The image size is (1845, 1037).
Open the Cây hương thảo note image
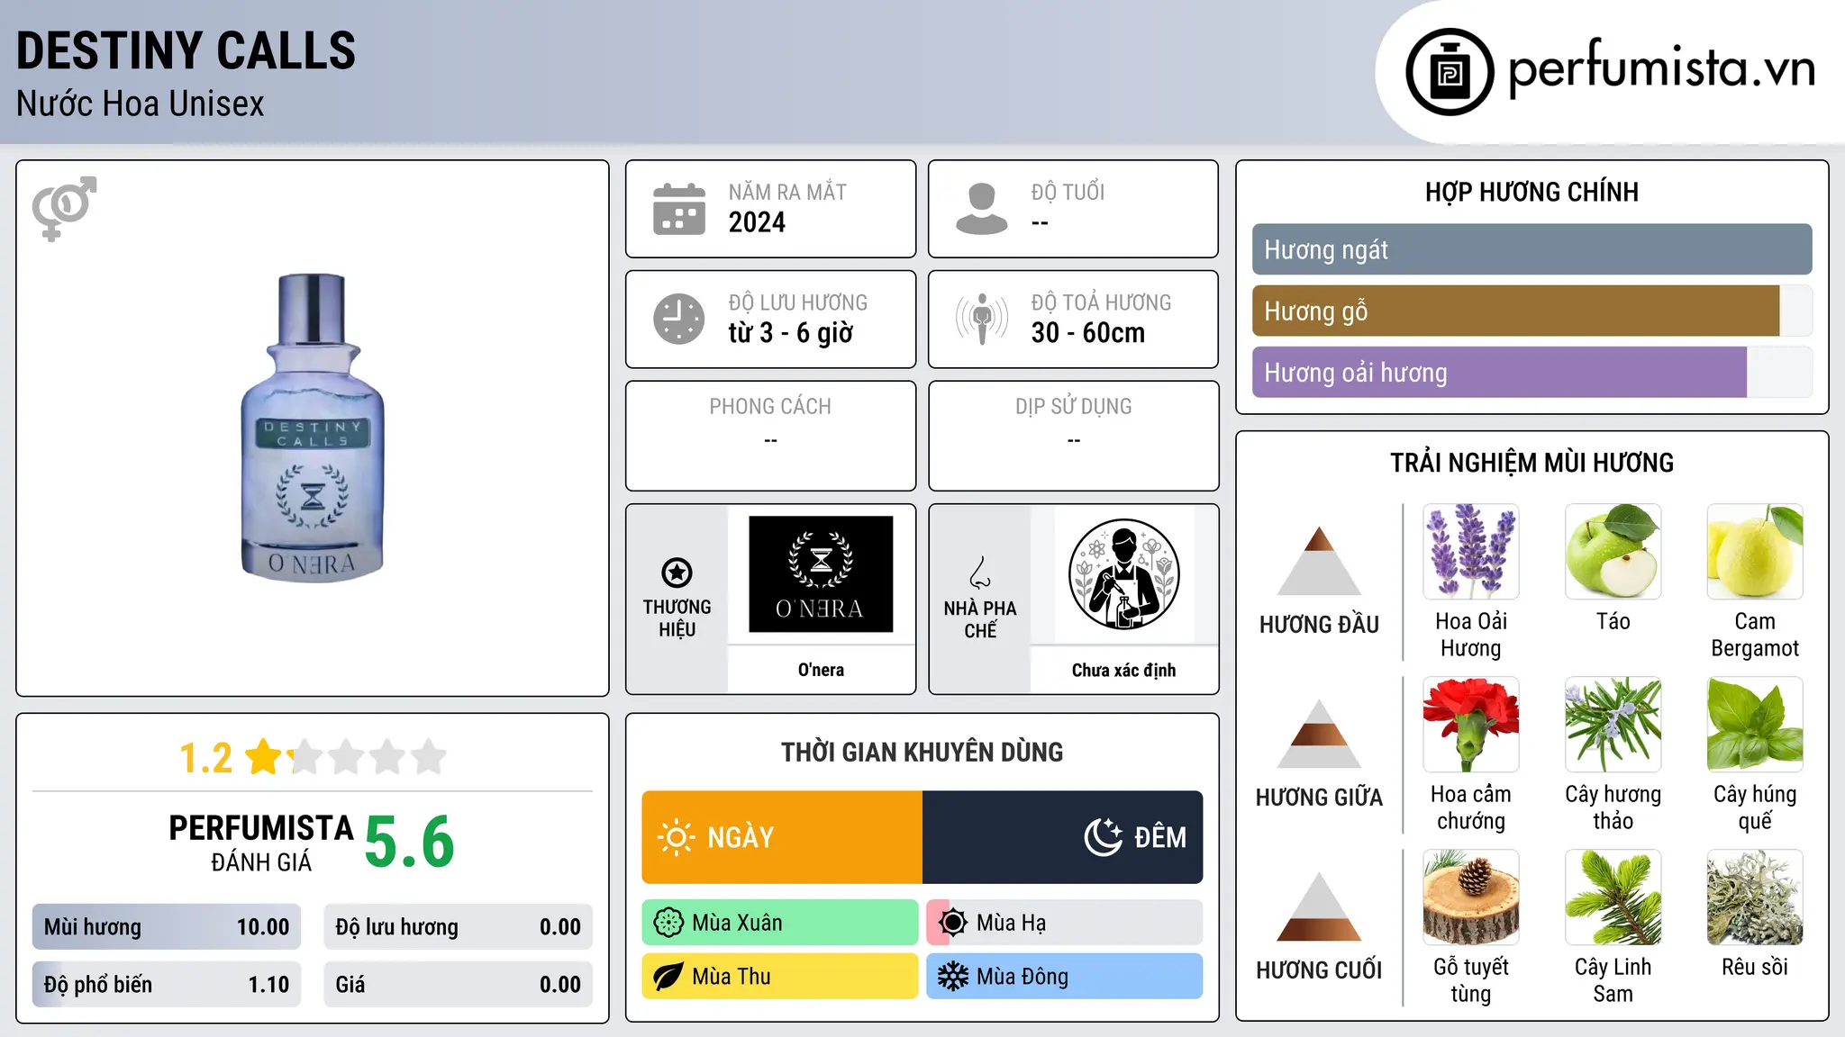1613,725
